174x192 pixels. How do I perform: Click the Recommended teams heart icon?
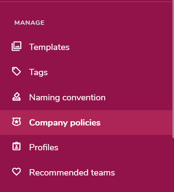point(16,172)
